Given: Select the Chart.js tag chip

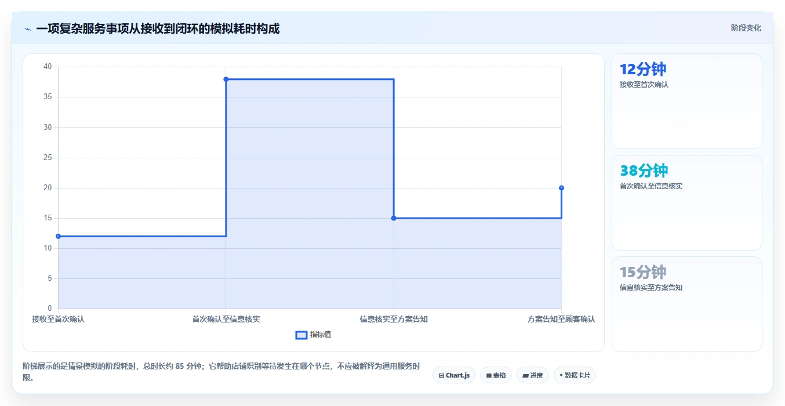Looking at the screenshot, I should [454, 375].
